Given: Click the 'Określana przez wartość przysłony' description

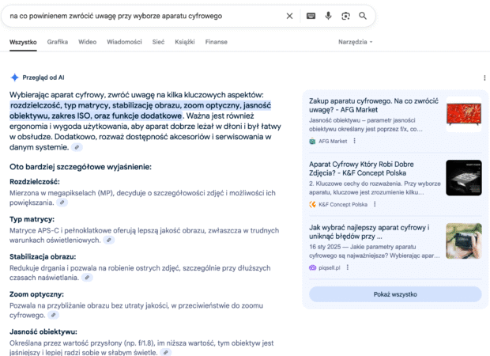Looking at the screenshot, I should pos(141,348).
